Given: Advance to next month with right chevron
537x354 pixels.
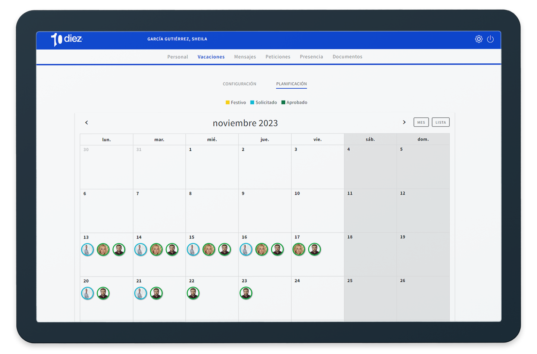Looking at the screenshot, I should 404,122.
